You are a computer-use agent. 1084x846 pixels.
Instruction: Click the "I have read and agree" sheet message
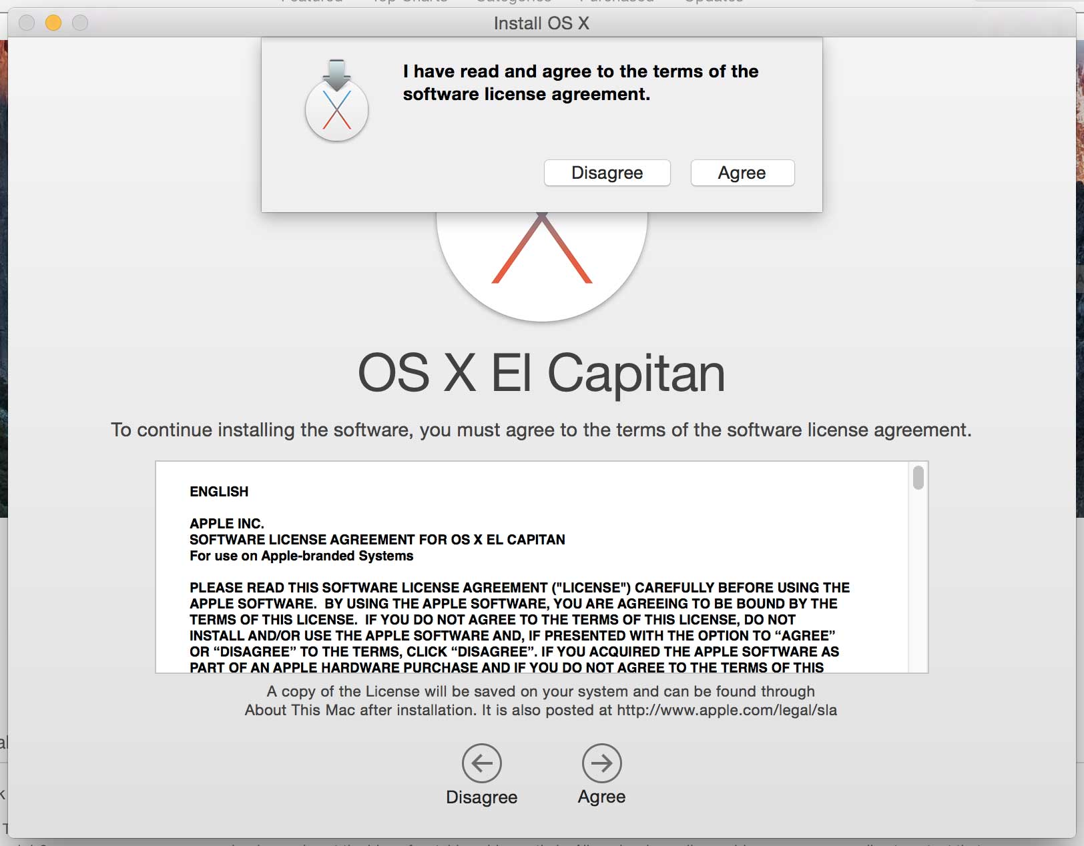(x=581, y=83)
